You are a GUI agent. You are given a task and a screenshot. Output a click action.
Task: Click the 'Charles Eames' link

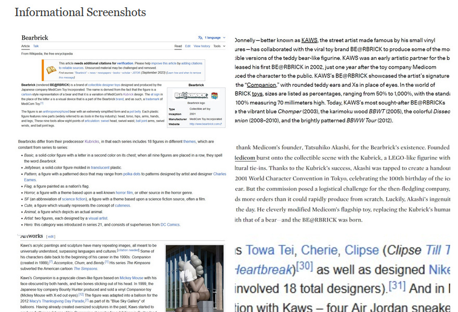coord(220,174)
